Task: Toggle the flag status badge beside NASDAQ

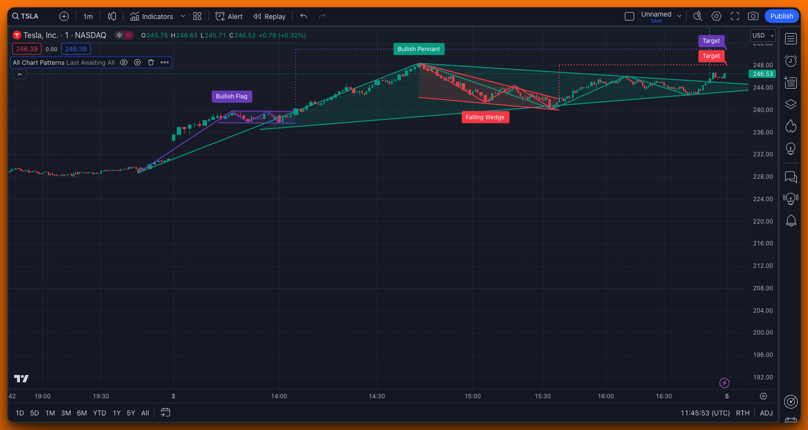Action: coord(124,35)
